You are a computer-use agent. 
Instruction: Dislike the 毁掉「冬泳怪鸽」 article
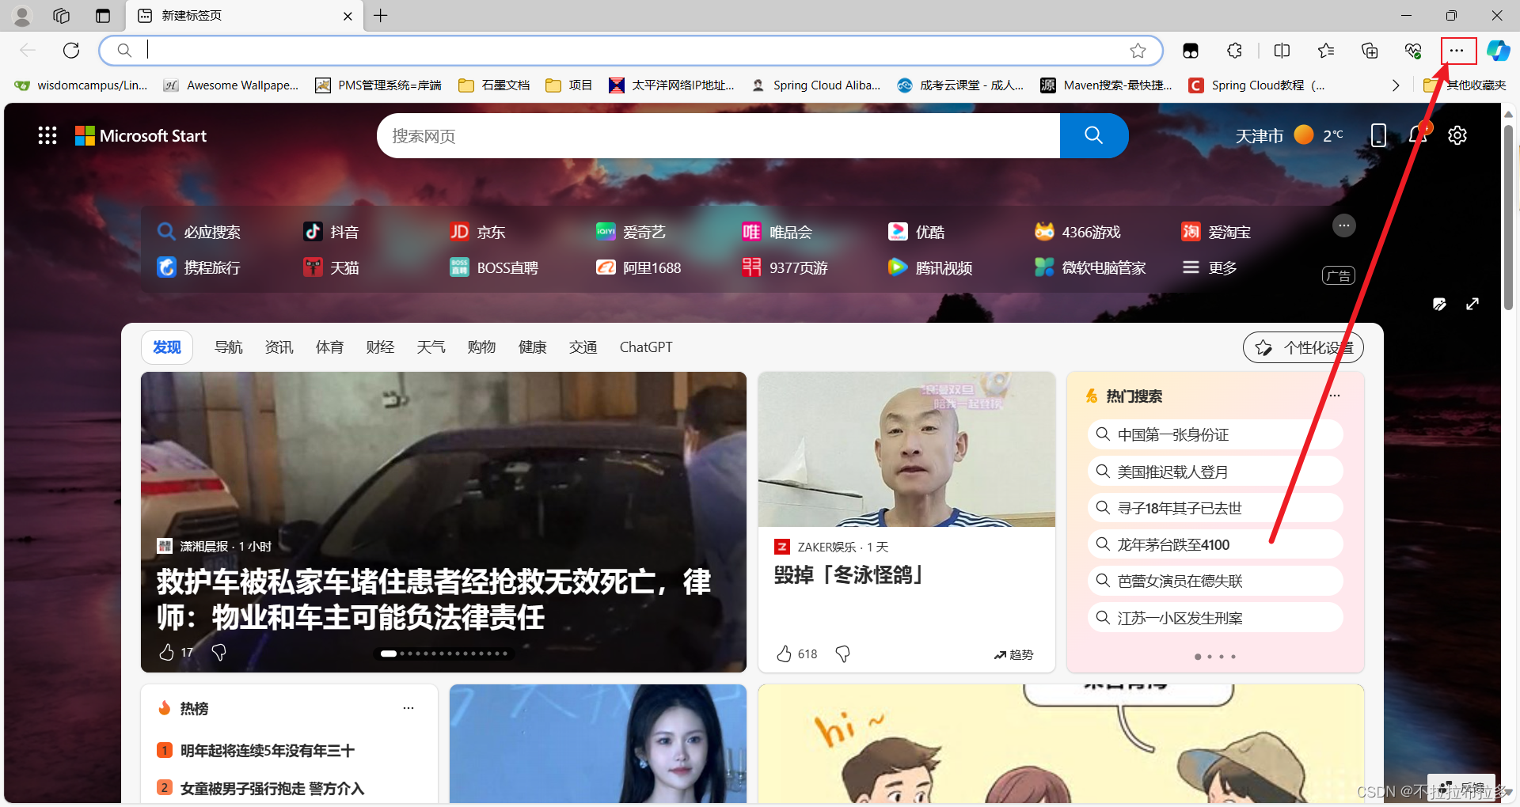(x=843, y=654)
